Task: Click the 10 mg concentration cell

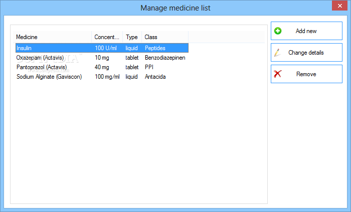Action: click(x=102, y=58)
